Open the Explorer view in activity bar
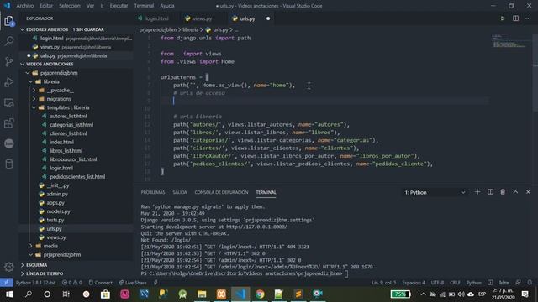 click(x=9, y=22)
